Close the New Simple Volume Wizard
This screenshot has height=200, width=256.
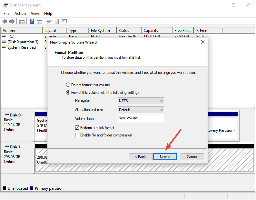(x=203, y=42)
